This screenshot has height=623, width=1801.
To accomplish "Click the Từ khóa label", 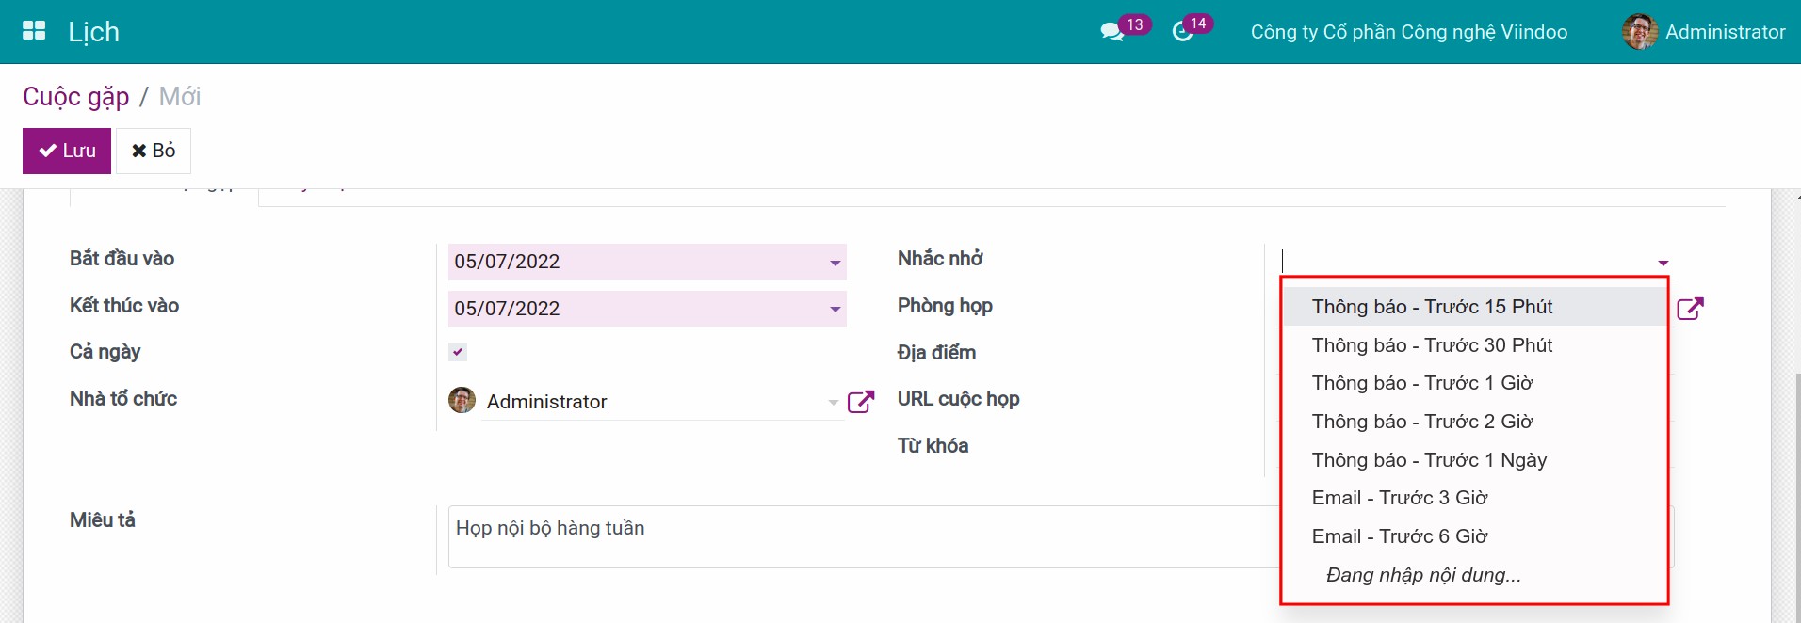I will tap(933, 446).
